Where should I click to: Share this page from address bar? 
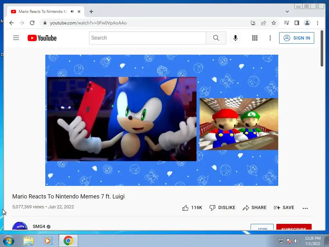[263, 23]
